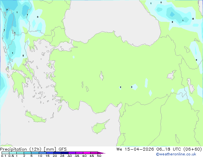Click the 45–50 mm legend color swatch
Viewport: 203px width, 157px height.
tap(94, 153)
